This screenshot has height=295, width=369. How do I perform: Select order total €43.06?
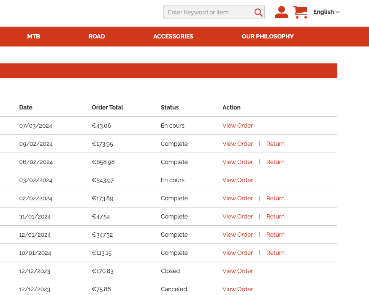(101, 126)
